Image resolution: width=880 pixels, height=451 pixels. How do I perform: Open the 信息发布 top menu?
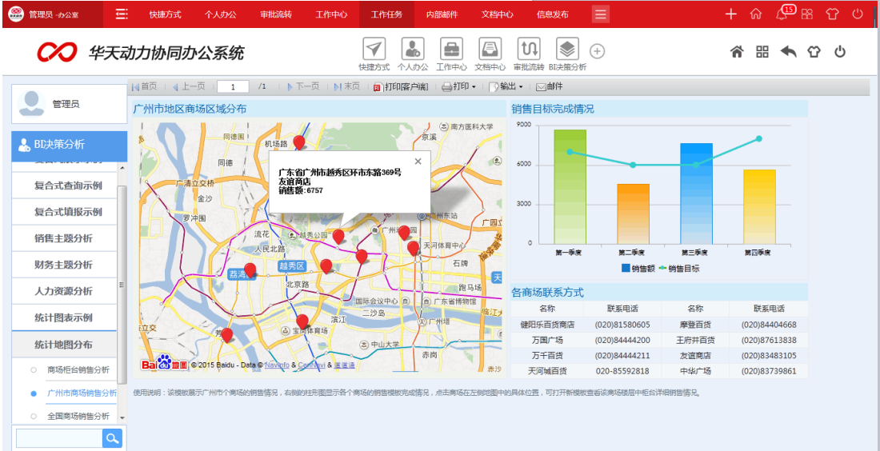[x=552, y=14]
